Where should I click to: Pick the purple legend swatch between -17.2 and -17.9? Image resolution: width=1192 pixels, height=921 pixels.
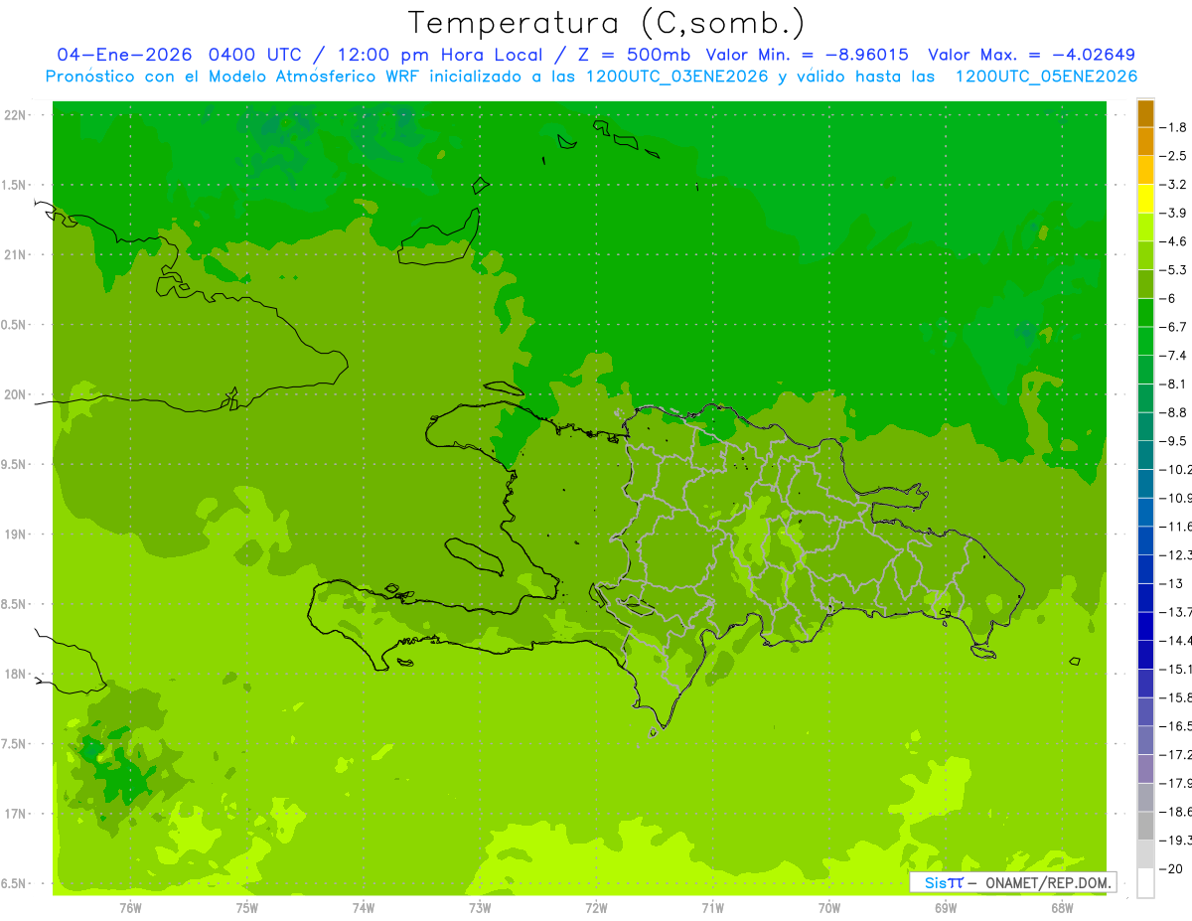(1145, 770)
